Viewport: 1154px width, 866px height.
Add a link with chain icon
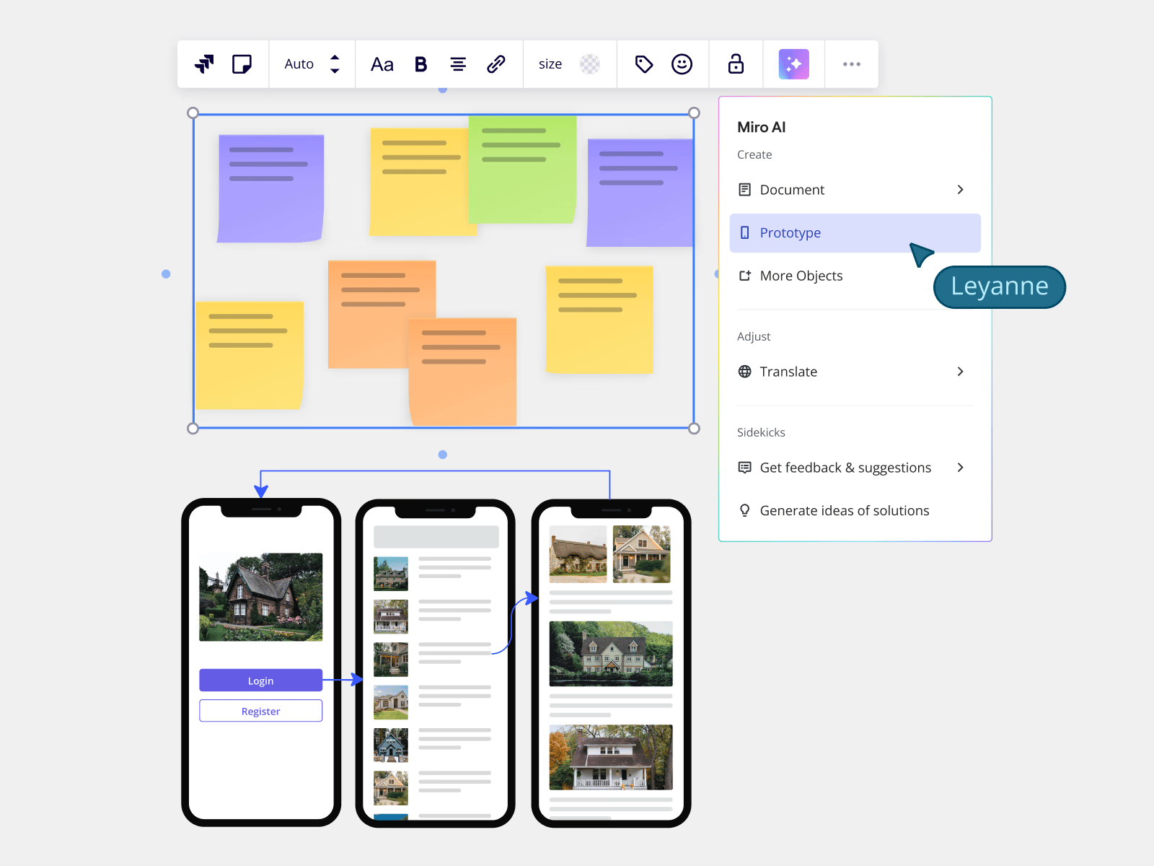coord(496,64)
